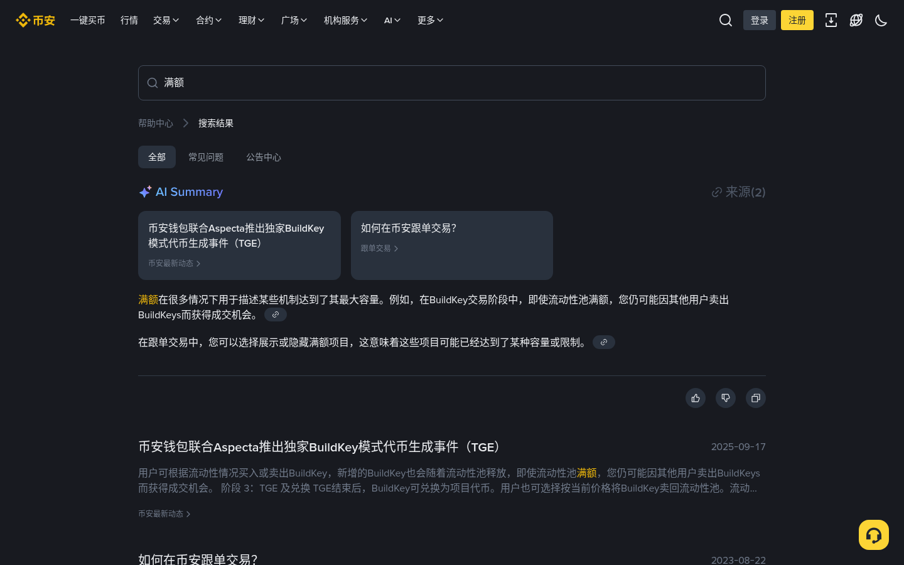Open the download app icon

[x=831, y=20]
